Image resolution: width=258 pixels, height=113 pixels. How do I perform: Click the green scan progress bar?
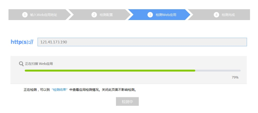tap(133, 71)
